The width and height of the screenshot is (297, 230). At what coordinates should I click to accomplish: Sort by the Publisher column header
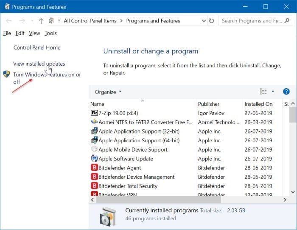pyautogui.click(x=219, y=104)
